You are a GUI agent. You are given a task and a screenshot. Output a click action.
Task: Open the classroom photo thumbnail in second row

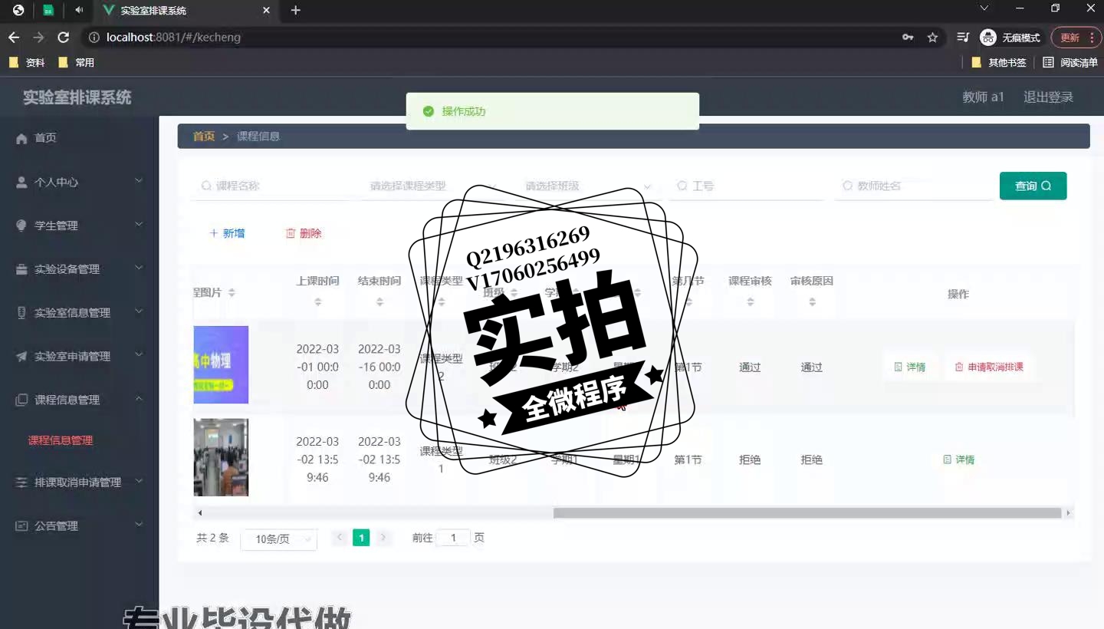(x=221, y=457)
